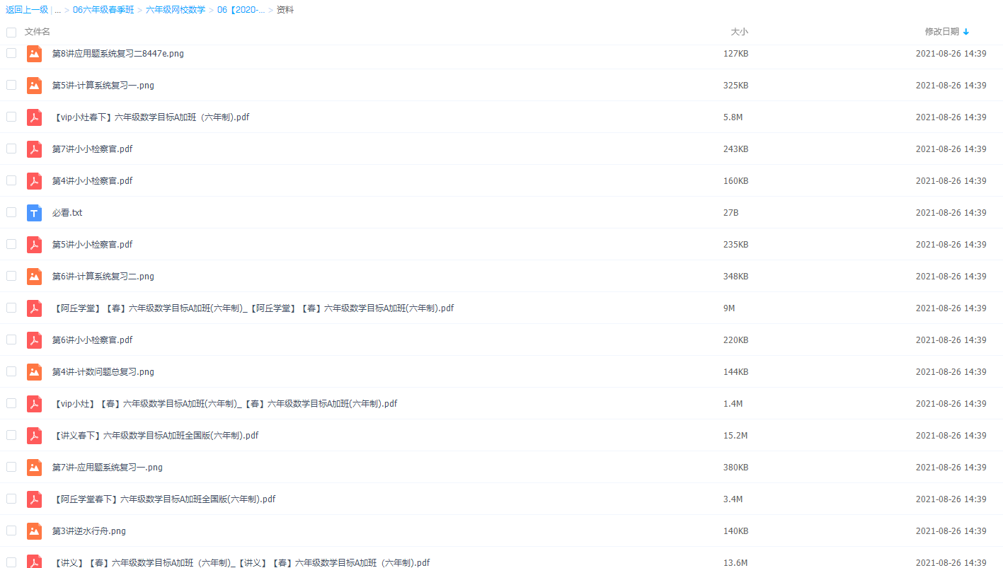
Task: Go to 06六年级春季班 breadcrumb folder
Action: [103, 10]
